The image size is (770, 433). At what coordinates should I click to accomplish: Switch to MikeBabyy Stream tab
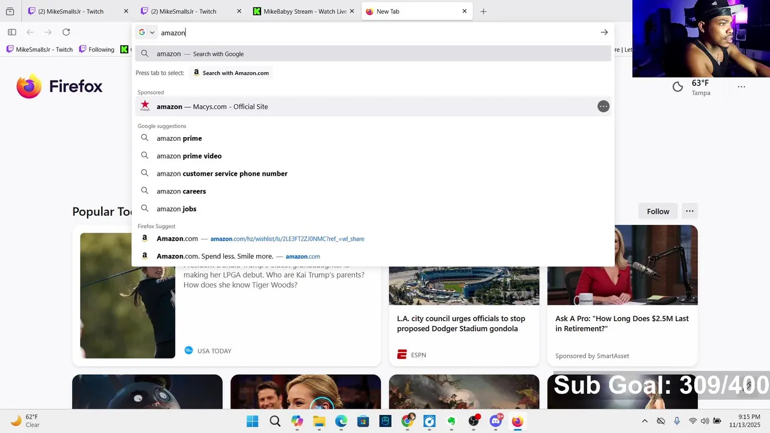[305, 11]
